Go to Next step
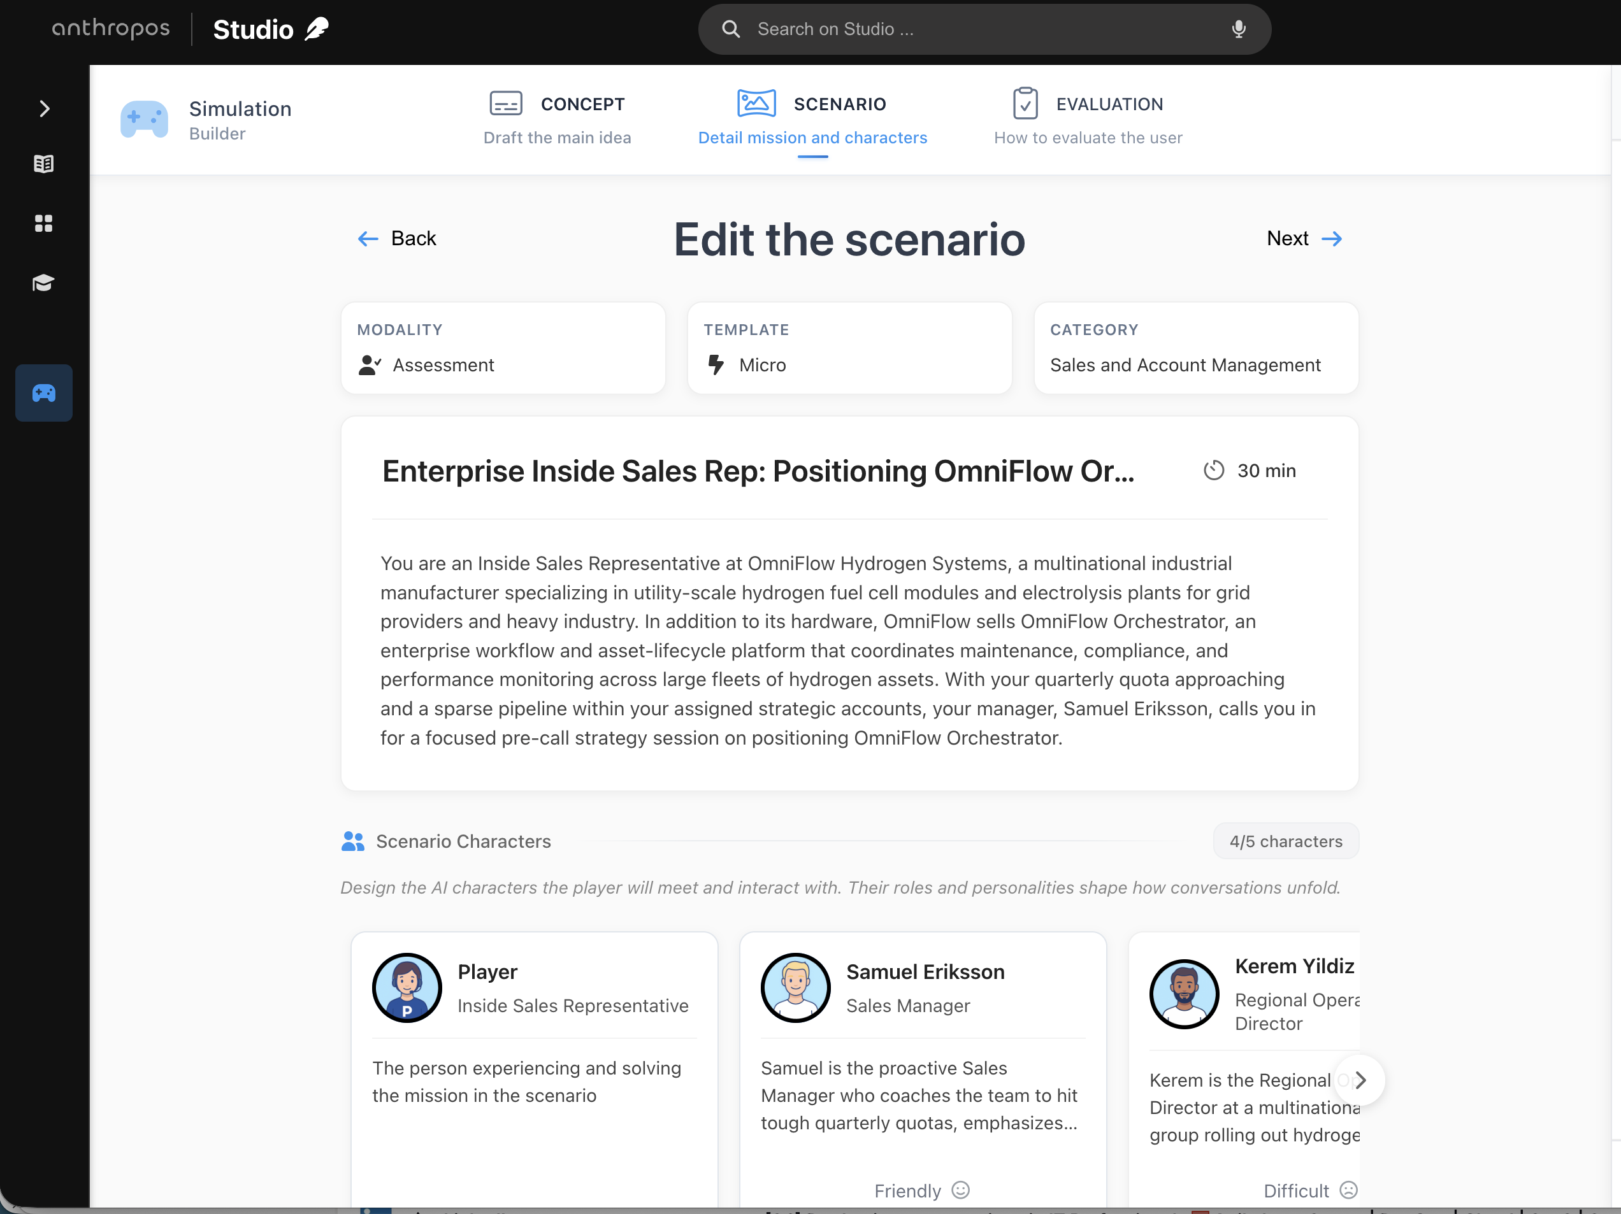1621x1214 pixels. (x=1304, y=238)
